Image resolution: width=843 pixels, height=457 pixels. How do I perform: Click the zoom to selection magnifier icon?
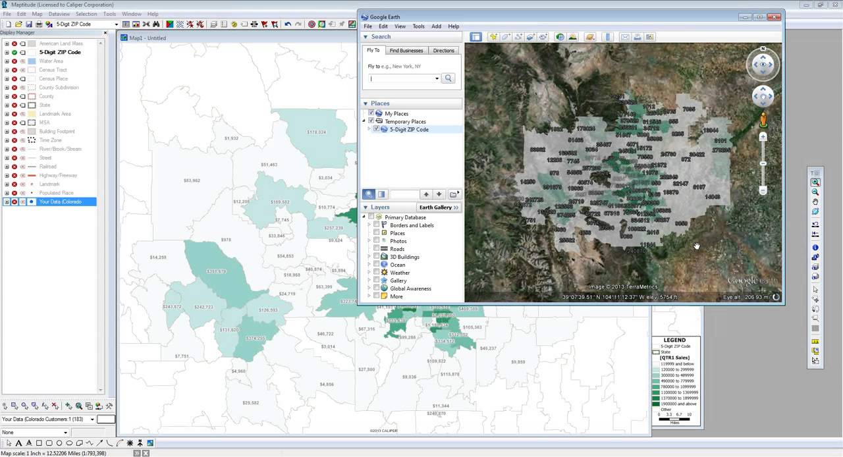tap(79, 406)
